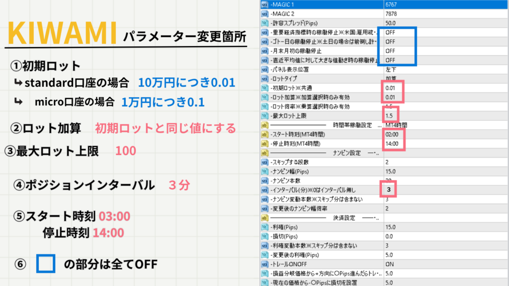Select the 15.0 value of -ナンピン幅(Pips)
This screenshot has height=286, width=509.
click(390, 171)
